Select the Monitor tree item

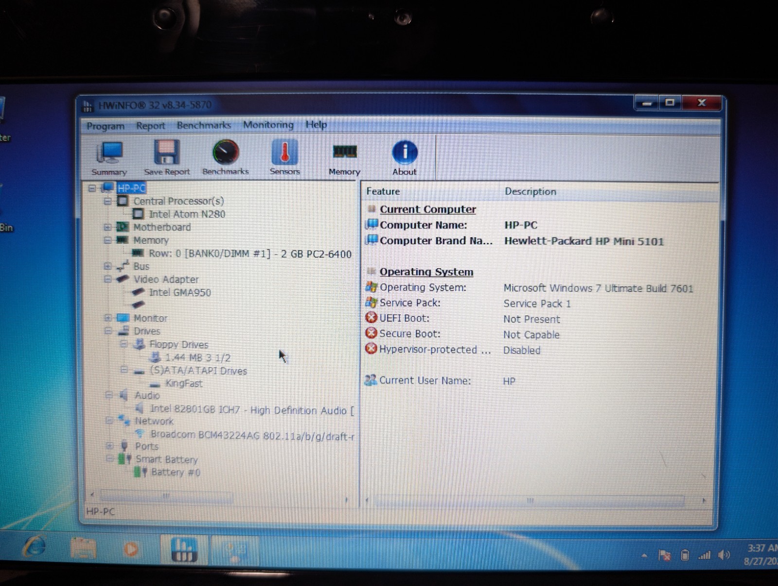point(150,318)
